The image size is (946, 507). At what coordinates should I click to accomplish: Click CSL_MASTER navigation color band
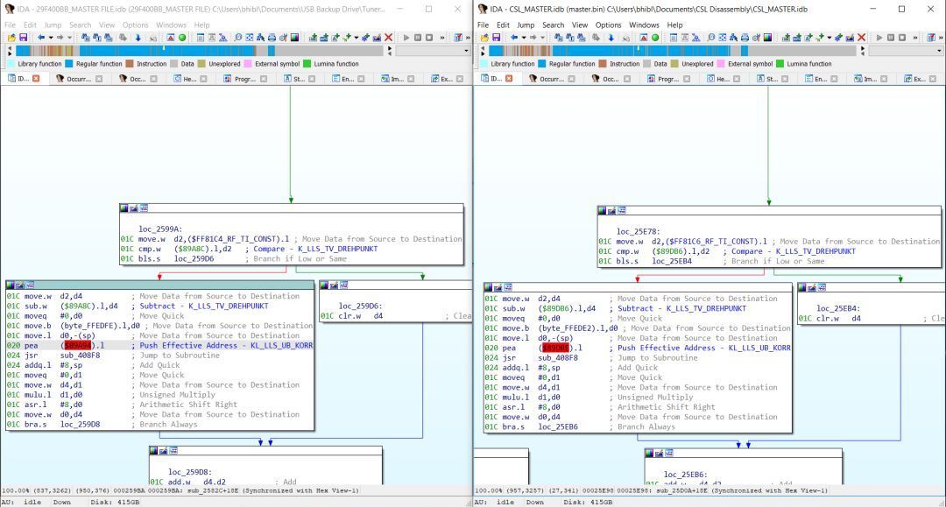(x=673, y=52)
